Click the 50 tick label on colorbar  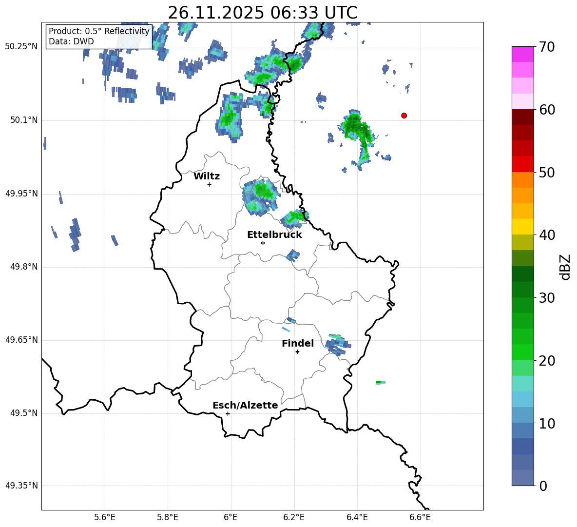547,173
